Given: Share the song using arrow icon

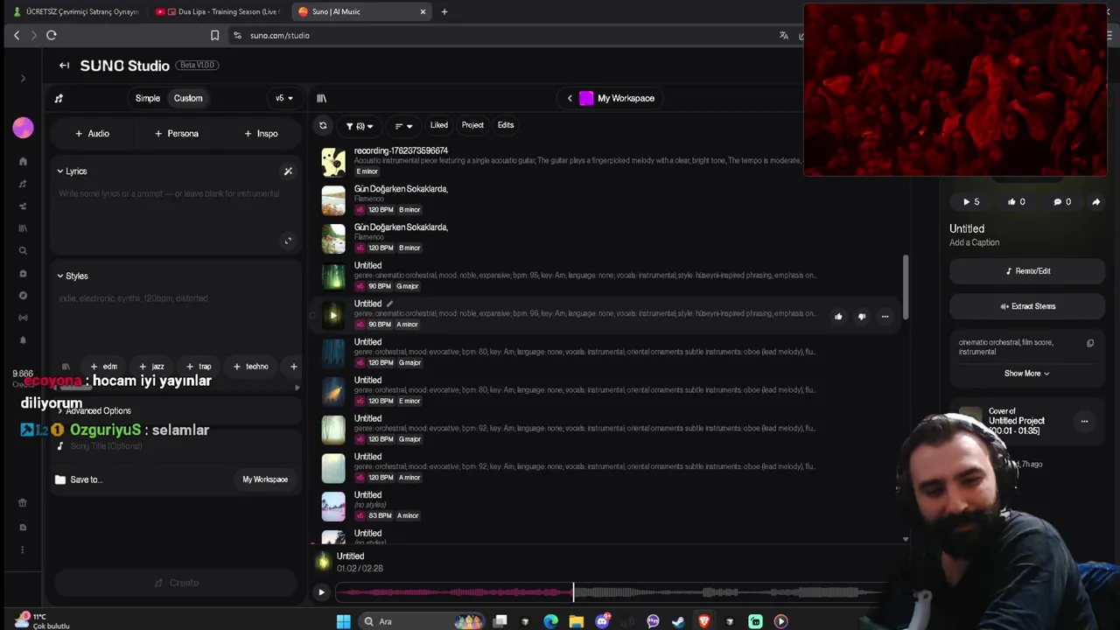Looking at the screenshot, I should pyautogui.click(x=1095, y=202).
